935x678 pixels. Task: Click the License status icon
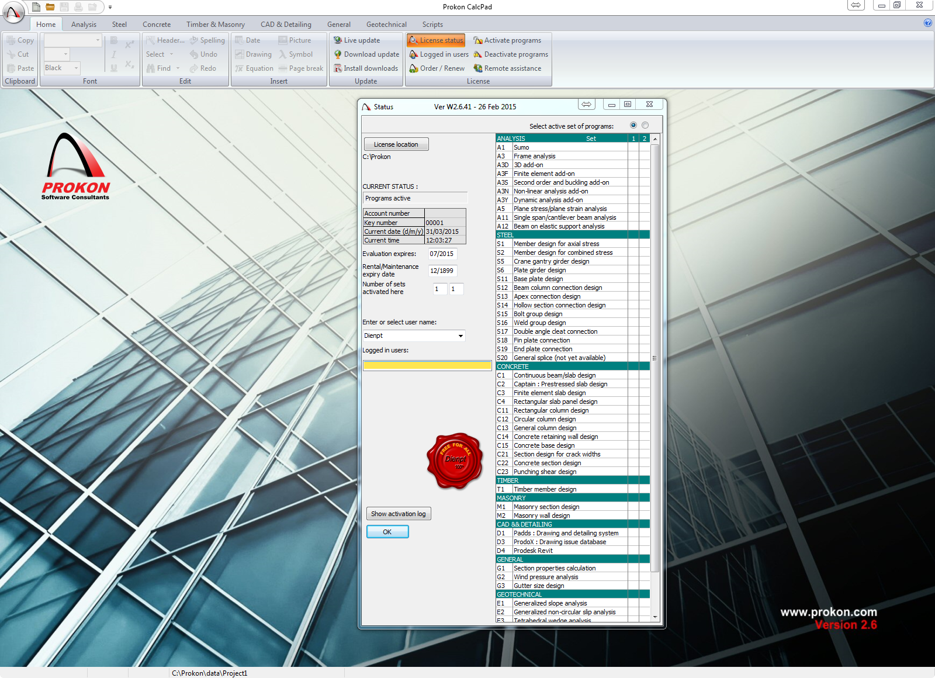tap(414, 40)
